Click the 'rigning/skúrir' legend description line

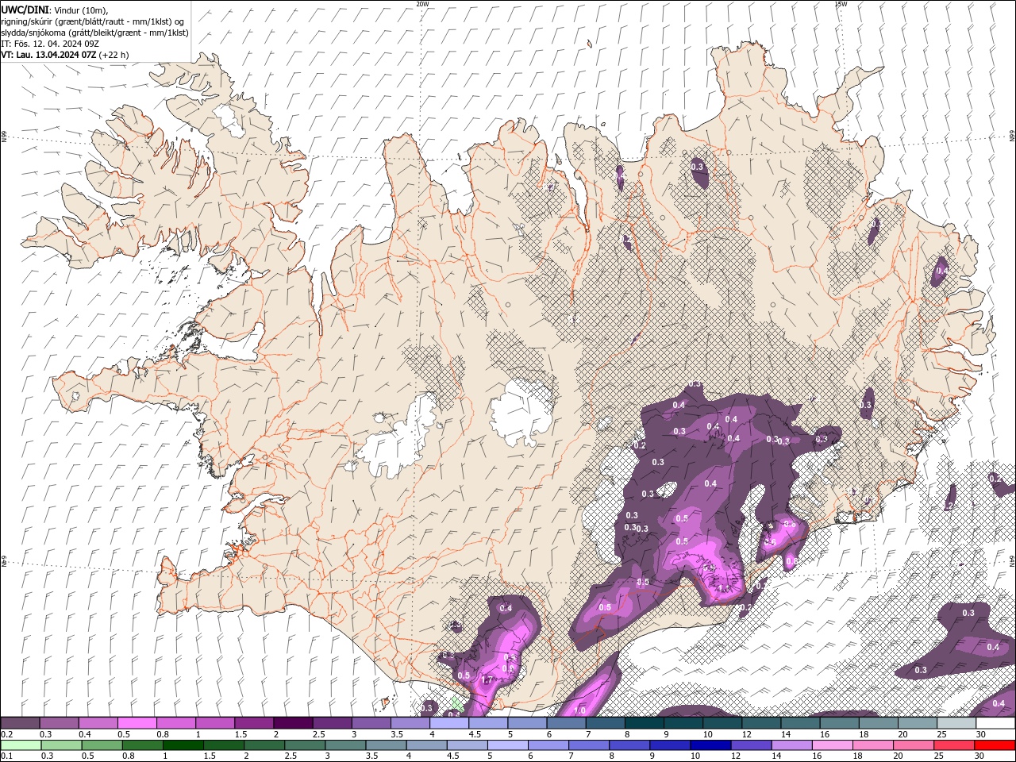[x=94, y=21]
